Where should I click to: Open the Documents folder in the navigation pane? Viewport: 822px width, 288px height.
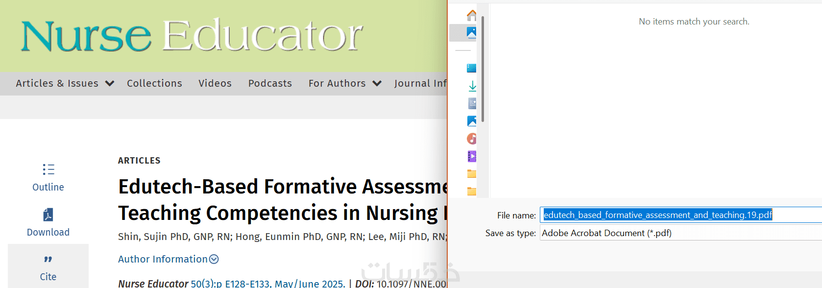pyautogui.click(x=472, y=103)
